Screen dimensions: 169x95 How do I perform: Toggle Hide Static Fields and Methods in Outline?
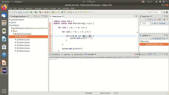tap(160, 39)
